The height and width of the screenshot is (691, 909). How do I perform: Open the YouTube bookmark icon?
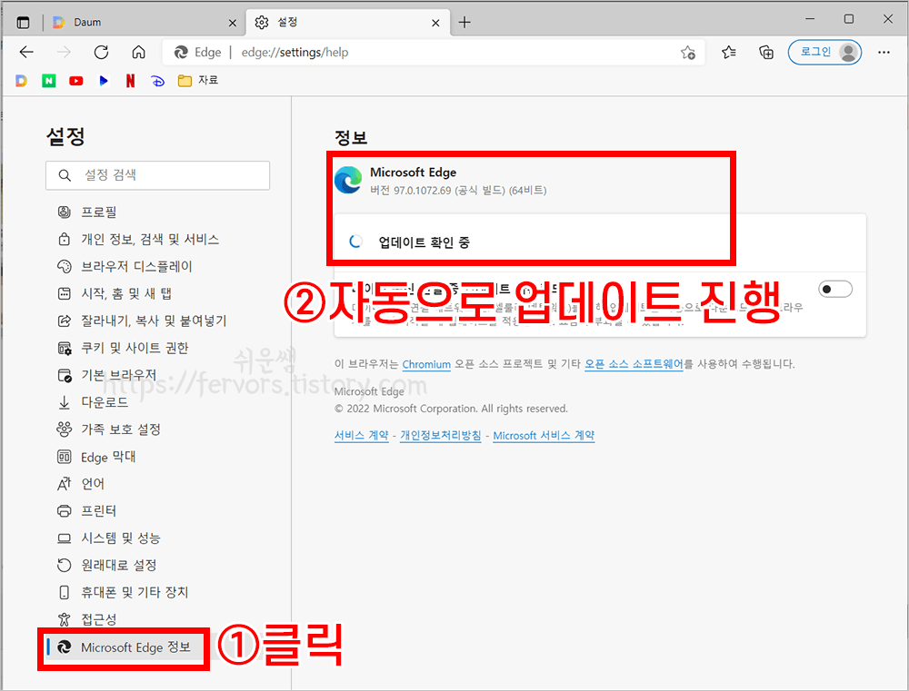pos(76,81)
